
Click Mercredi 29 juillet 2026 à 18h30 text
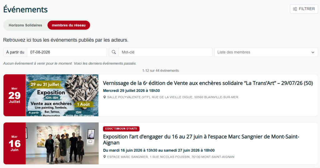point(132,91)
